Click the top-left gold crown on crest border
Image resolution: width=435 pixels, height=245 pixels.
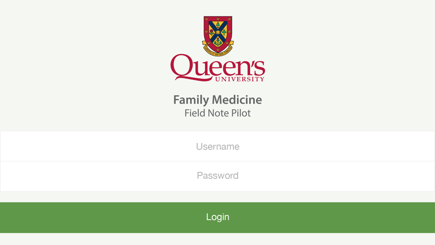pyautogui.click(x=207, y=19)
